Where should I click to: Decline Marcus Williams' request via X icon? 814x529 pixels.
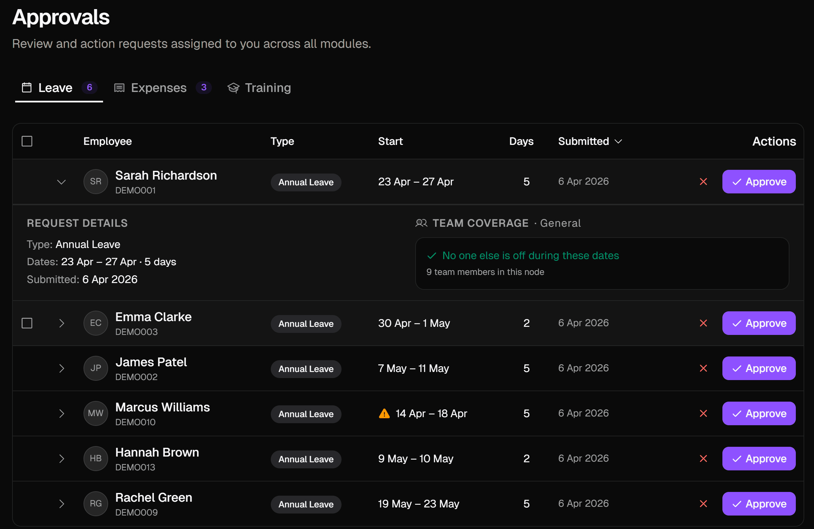(703, 413)
